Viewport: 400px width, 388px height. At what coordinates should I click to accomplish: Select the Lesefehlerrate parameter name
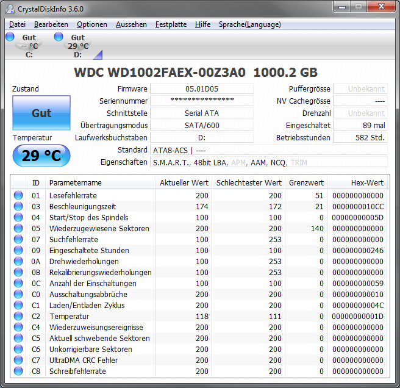pos(73,196)
